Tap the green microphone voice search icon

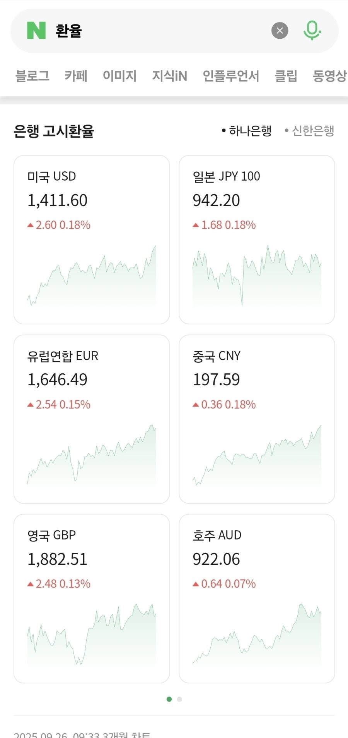[x=312, y=31]
